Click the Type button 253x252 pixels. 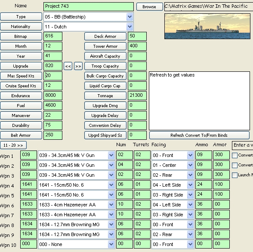coord(21,17)
